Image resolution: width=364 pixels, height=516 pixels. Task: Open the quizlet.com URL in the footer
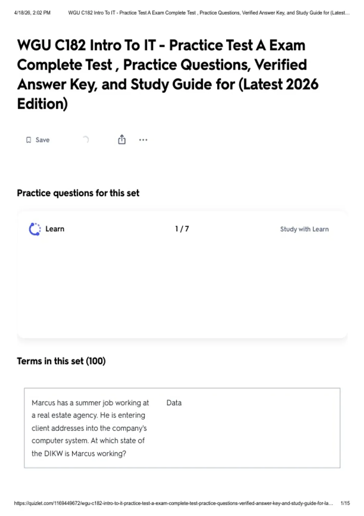tap(174, 503)
